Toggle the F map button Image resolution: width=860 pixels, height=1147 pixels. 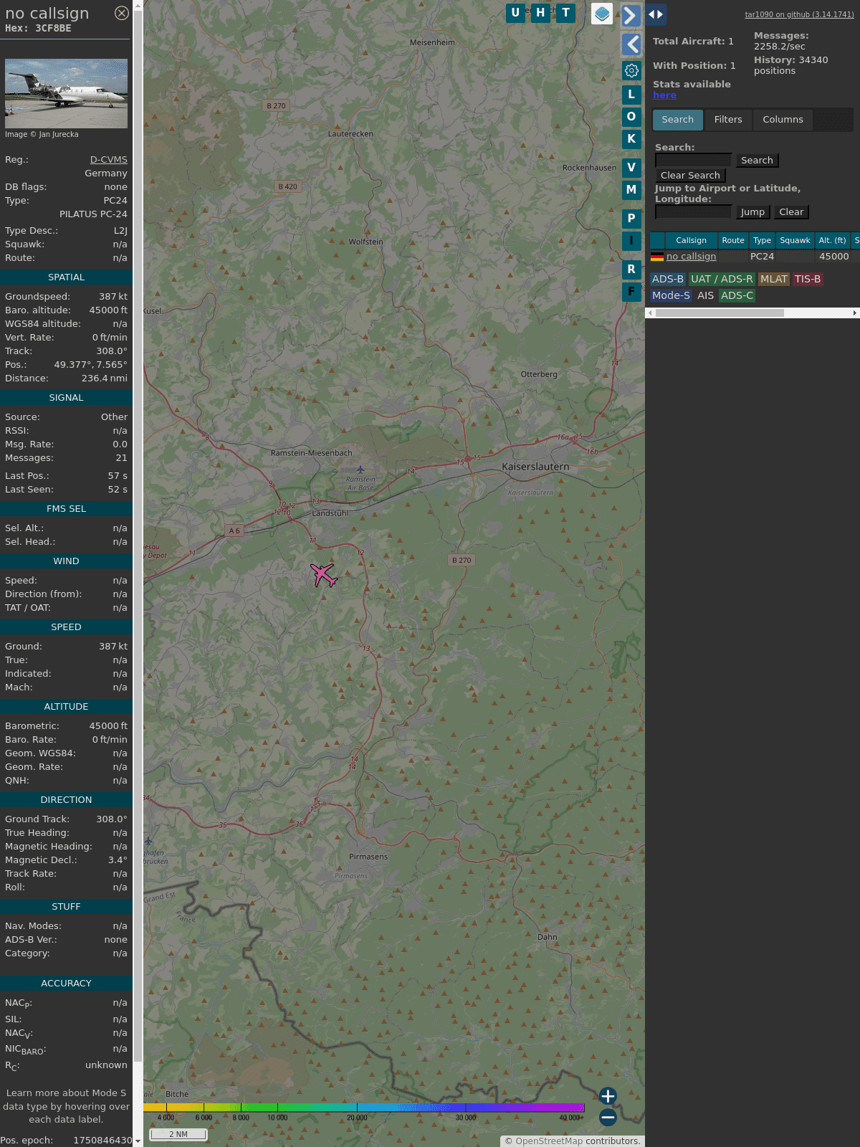click(631, 291)
